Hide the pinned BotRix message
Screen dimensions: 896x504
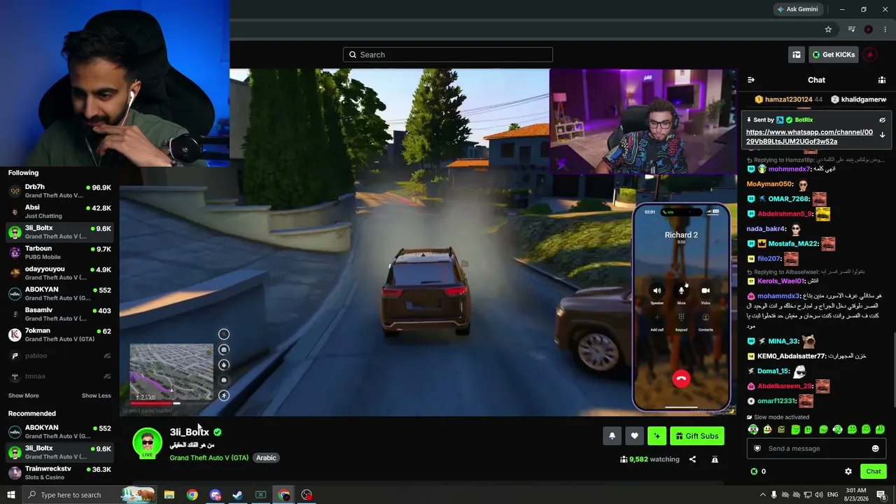point(882,120)
